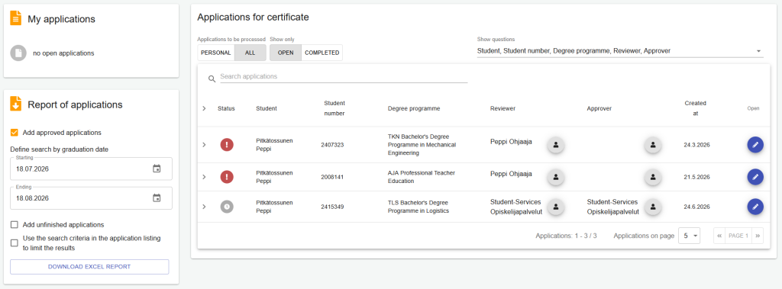Click created date 21.5.2026

click(696, 177)
